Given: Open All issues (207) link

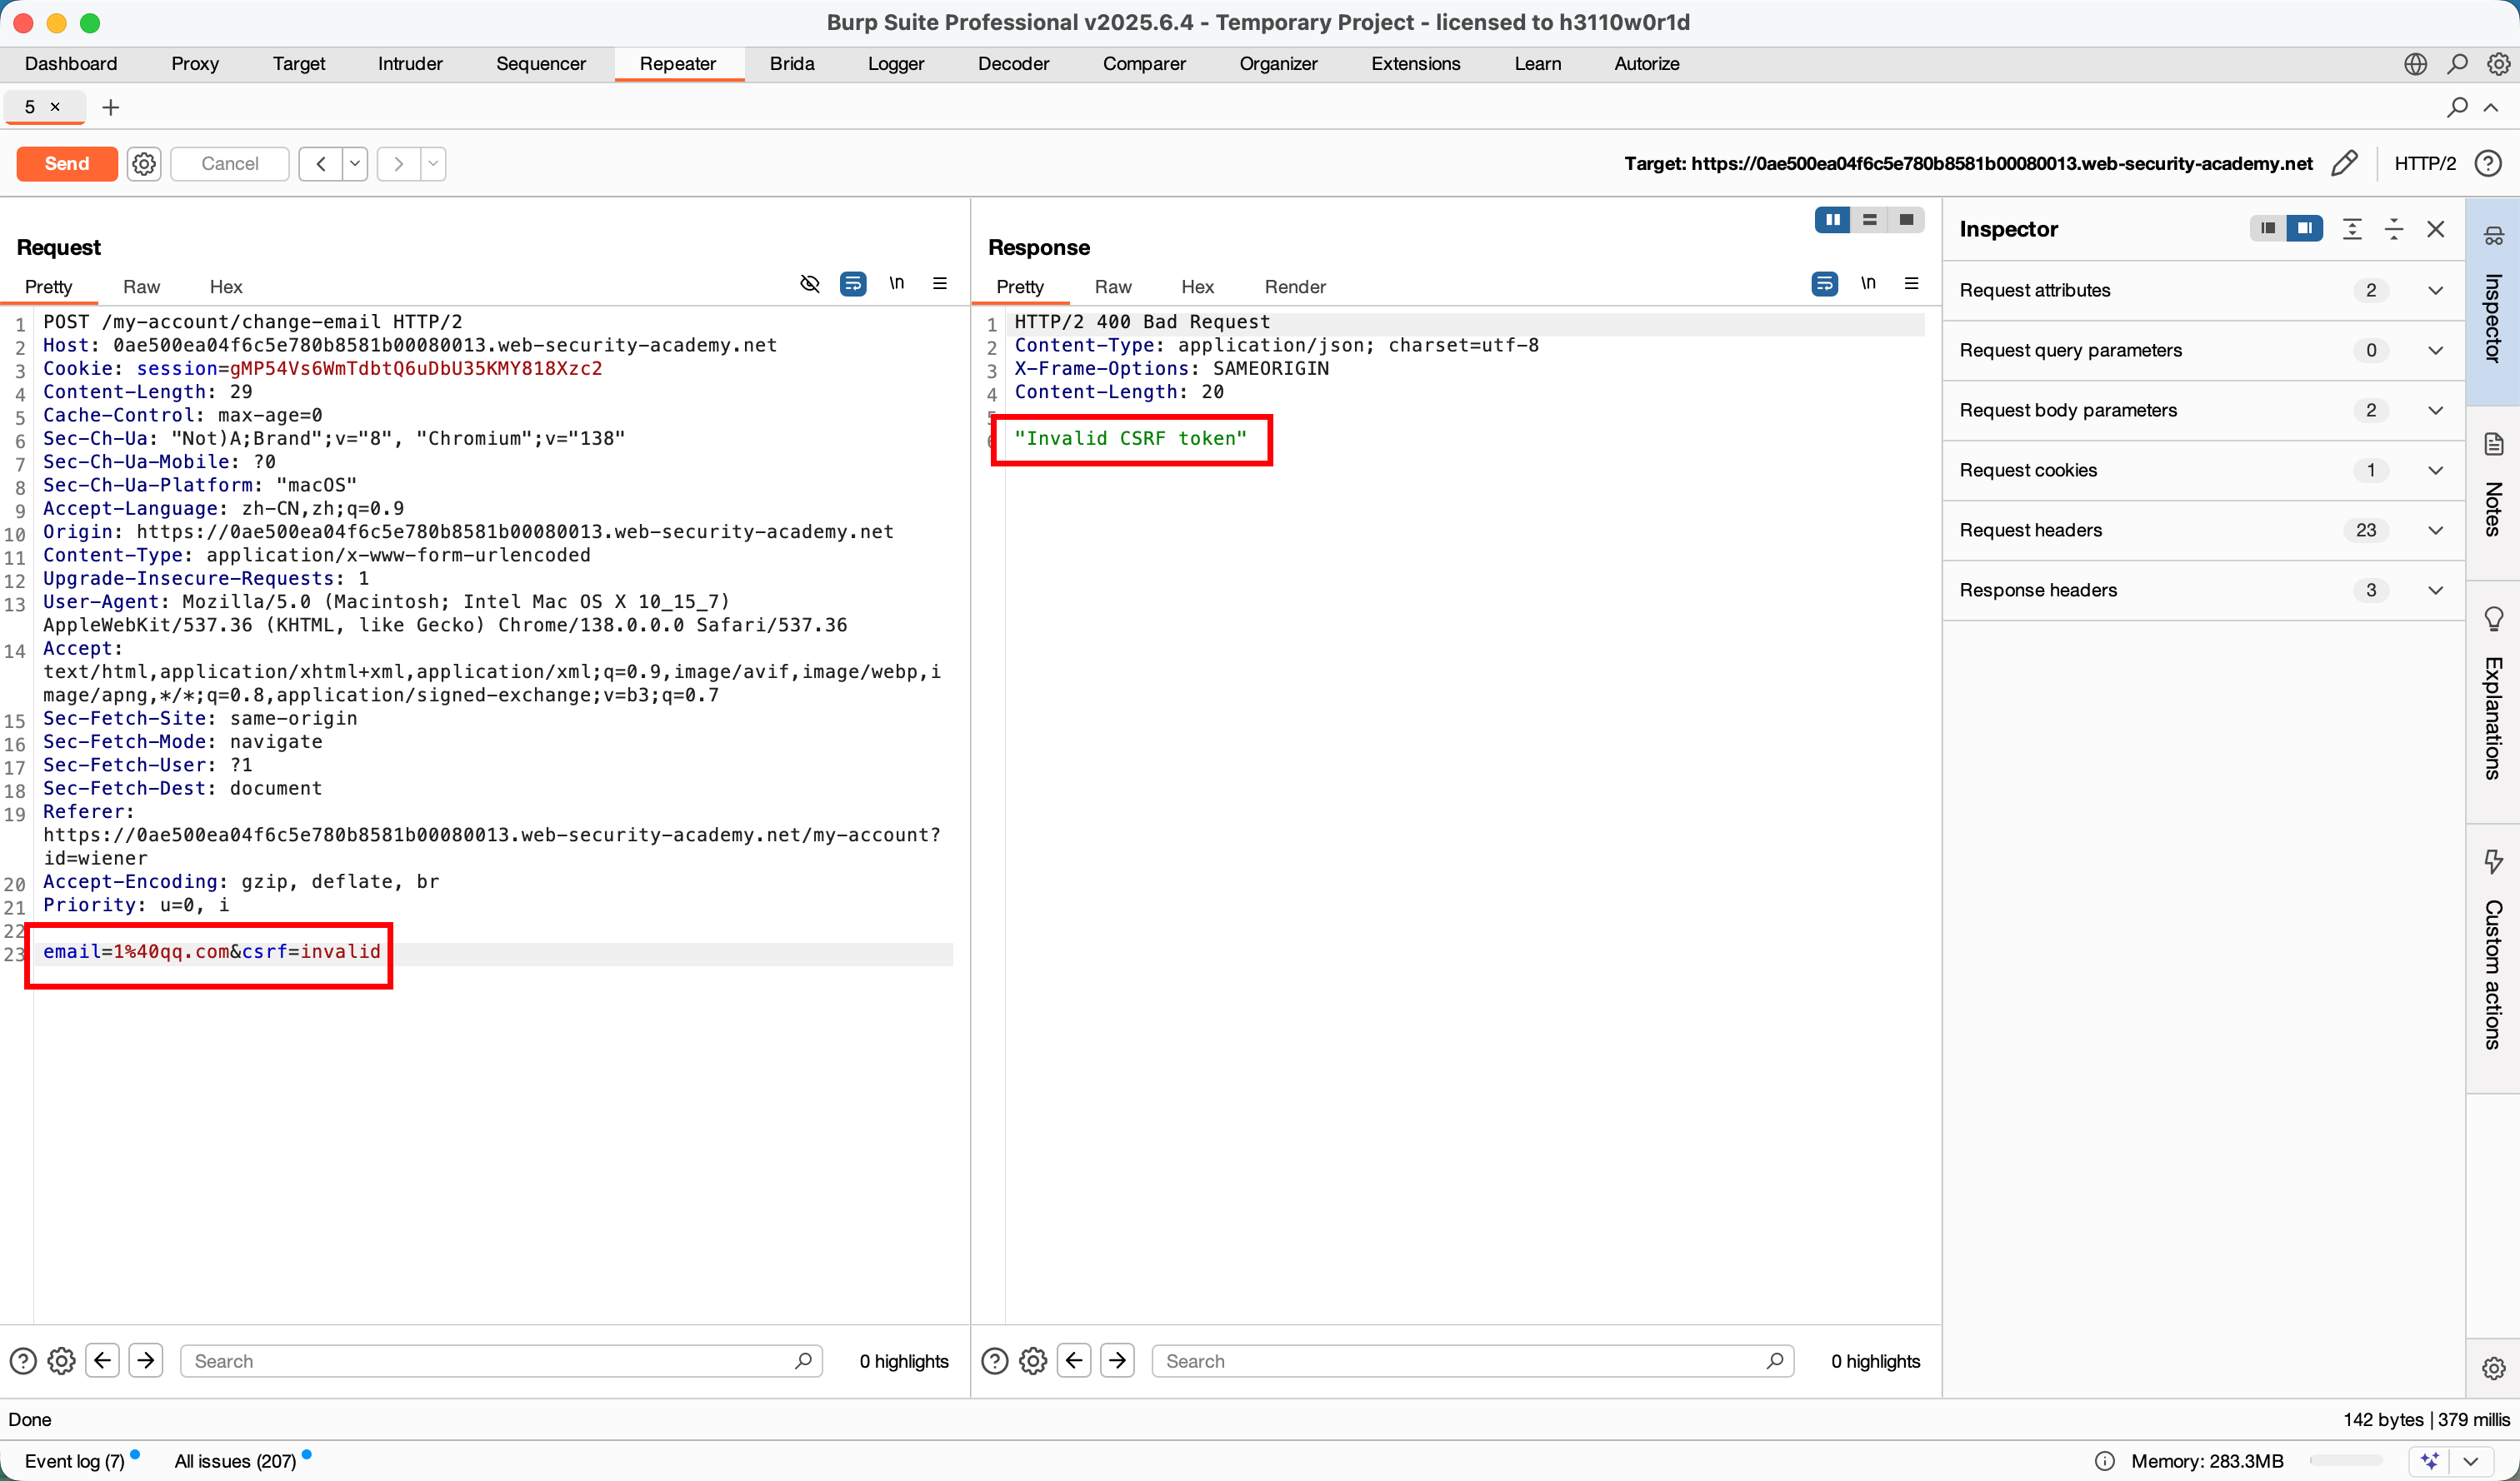Looking at the screenshot, I should (235, 1460).
